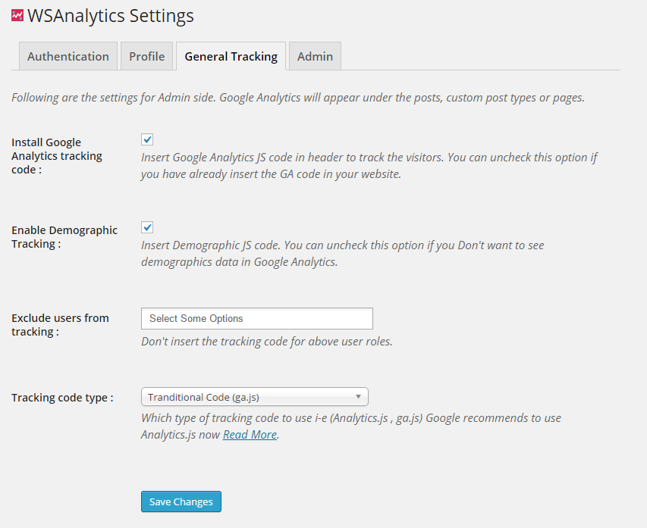Click the Tracking code type label

tap(62, 398)
